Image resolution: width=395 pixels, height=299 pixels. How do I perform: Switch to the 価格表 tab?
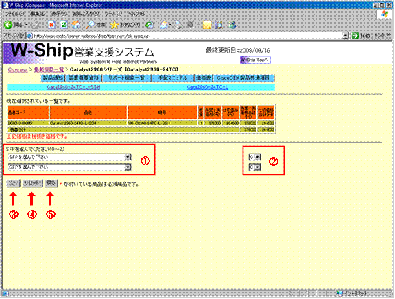click(204, 78)
